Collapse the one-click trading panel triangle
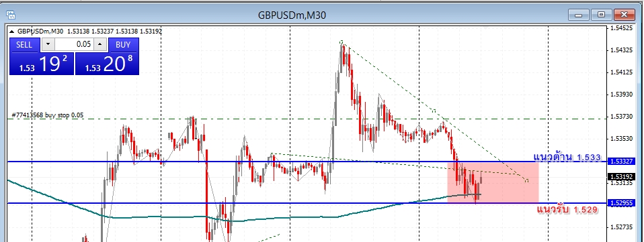This screenshot has height=242, width=644. 12,31
